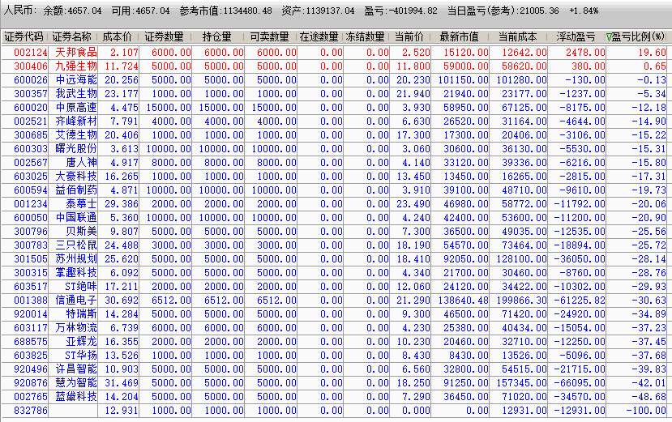This screenshot has width=672, height=422.
Task: Click the 余额:4657.04 balance text
Action: point(72,11)
